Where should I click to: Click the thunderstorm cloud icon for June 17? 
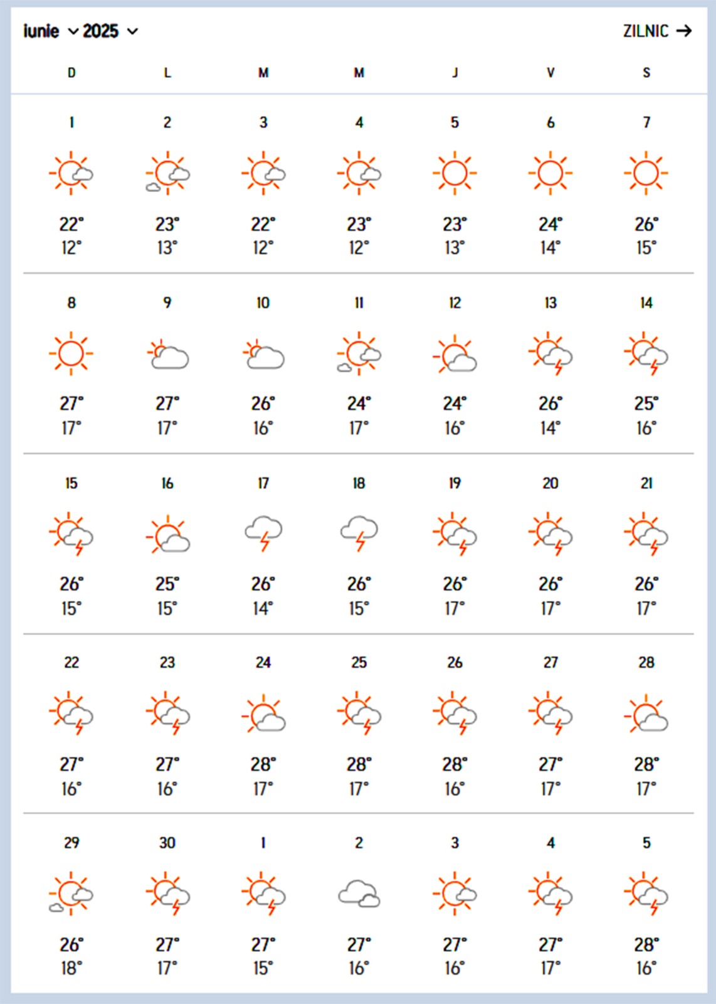pyautogui.click(x=263, y=533)
